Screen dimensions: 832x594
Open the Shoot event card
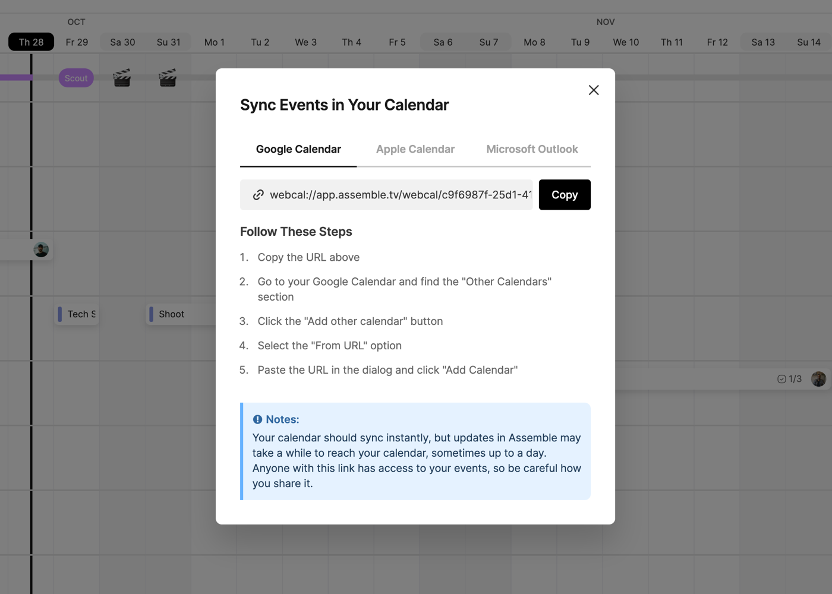click(x=171, y=314)
